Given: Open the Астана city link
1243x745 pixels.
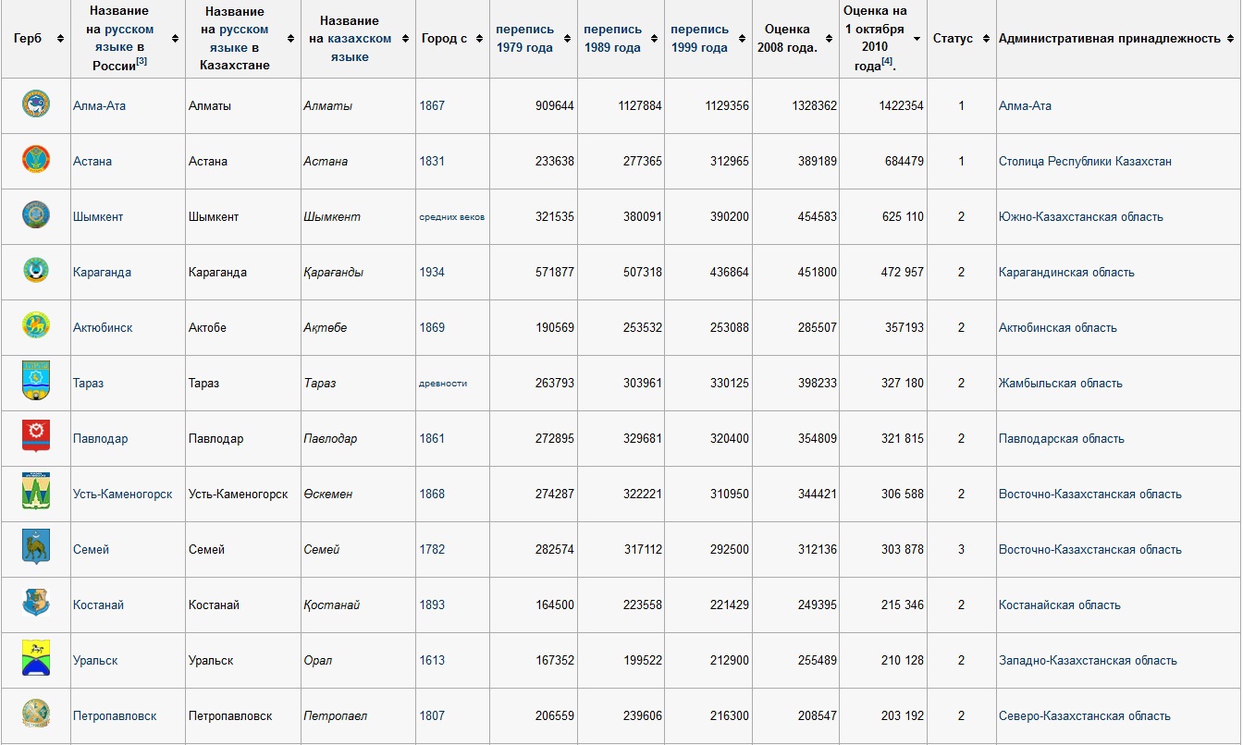Looking at the screenshot, I should coord(92,161).
